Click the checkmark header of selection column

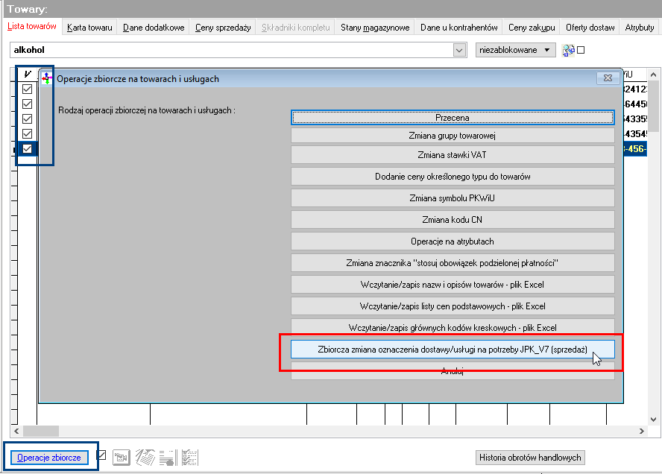click(x=28, y=75)
